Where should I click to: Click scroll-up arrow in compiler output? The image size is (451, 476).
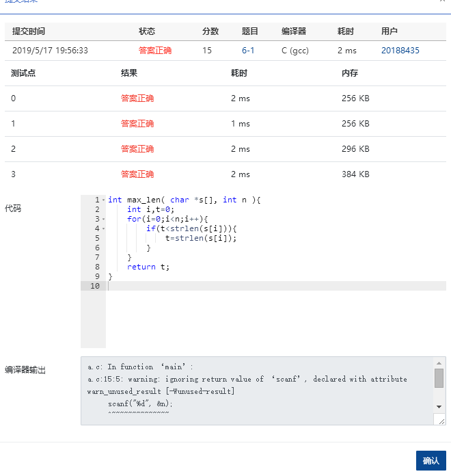tap(439, 363)
